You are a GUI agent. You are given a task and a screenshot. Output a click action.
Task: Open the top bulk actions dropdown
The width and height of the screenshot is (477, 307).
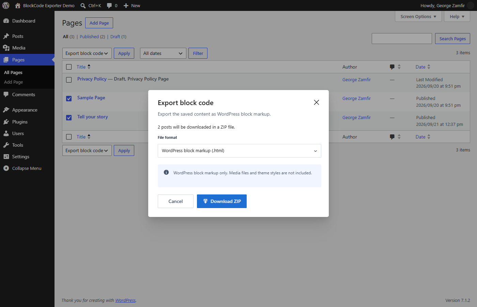tap(87, 53)
